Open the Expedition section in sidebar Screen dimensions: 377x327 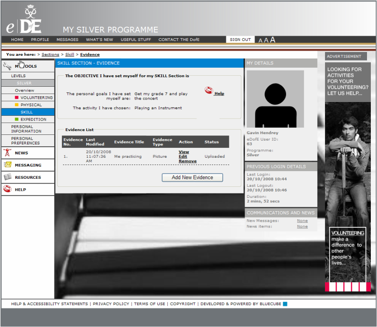click(33, 120)
